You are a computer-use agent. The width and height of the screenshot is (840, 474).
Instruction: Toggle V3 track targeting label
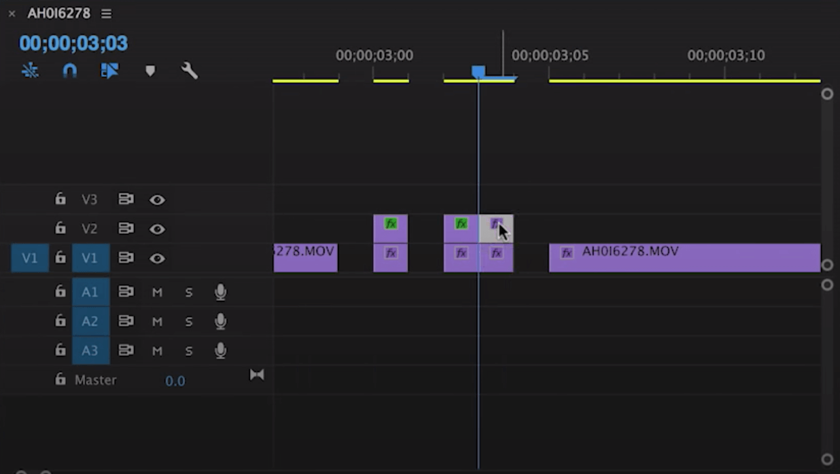click(90, 200)
